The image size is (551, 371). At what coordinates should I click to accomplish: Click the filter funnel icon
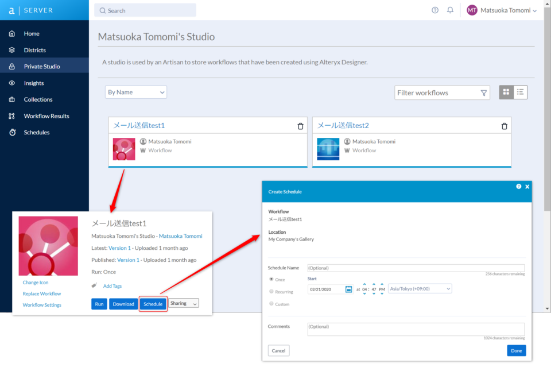pos(484,93)
